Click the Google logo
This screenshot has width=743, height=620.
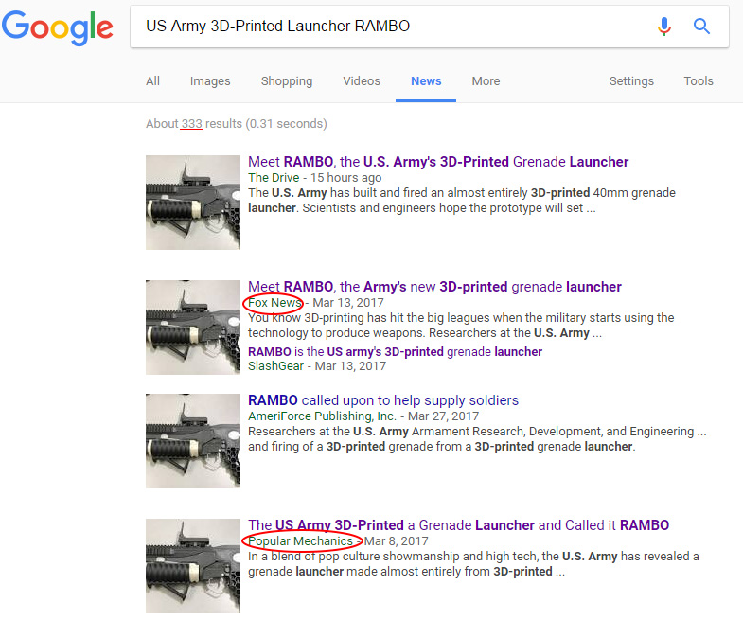click(58, 27)
